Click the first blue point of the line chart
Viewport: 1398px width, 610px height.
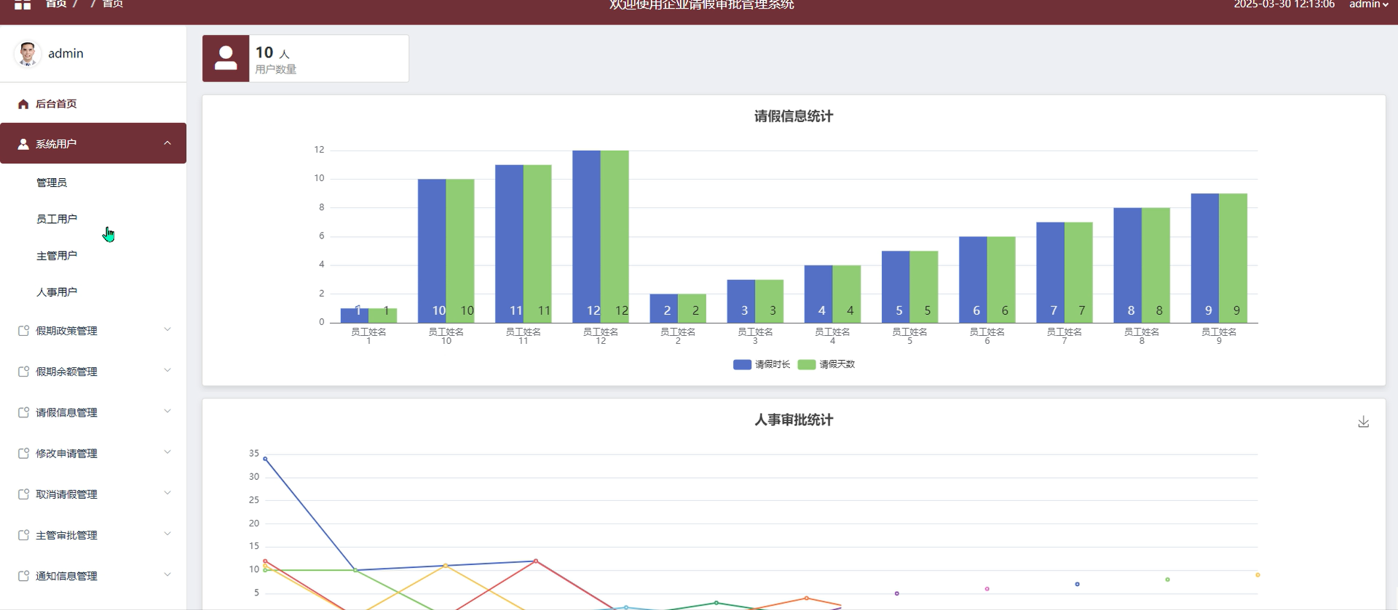pyautogui.click(x=265, y=459)
